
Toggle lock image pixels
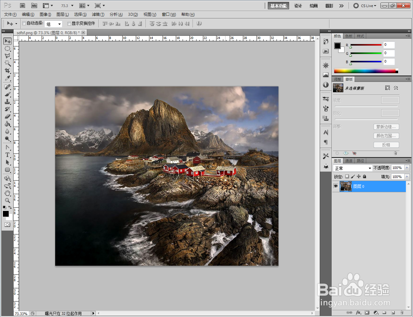353,176
